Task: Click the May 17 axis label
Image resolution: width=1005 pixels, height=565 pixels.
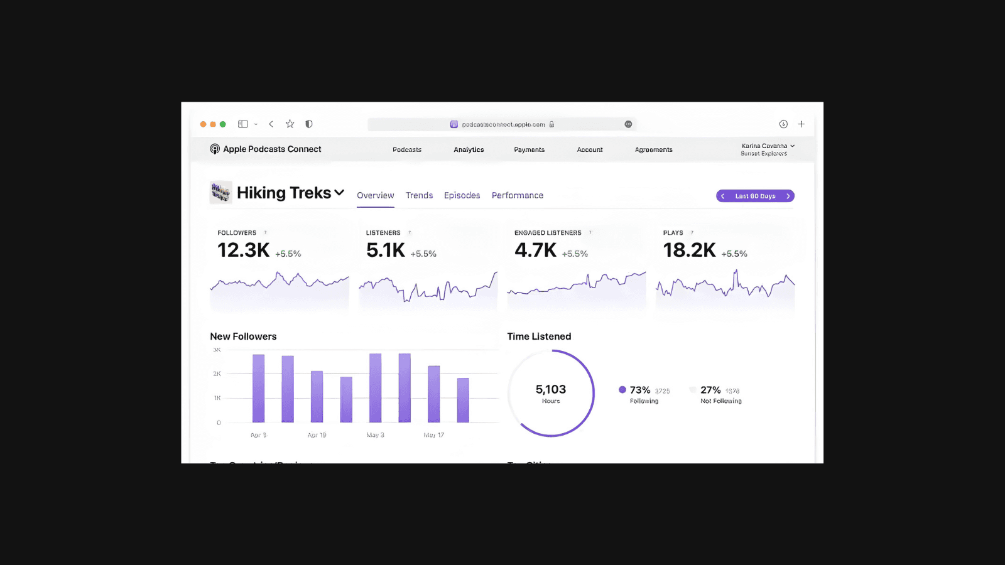Action: pos(434,435)
